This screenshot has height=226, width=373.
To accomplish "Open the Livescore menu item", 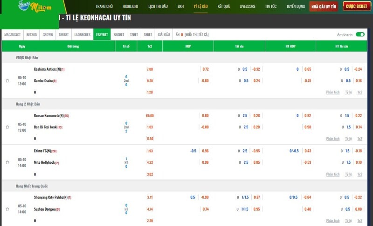I will (x=247, y=7).
